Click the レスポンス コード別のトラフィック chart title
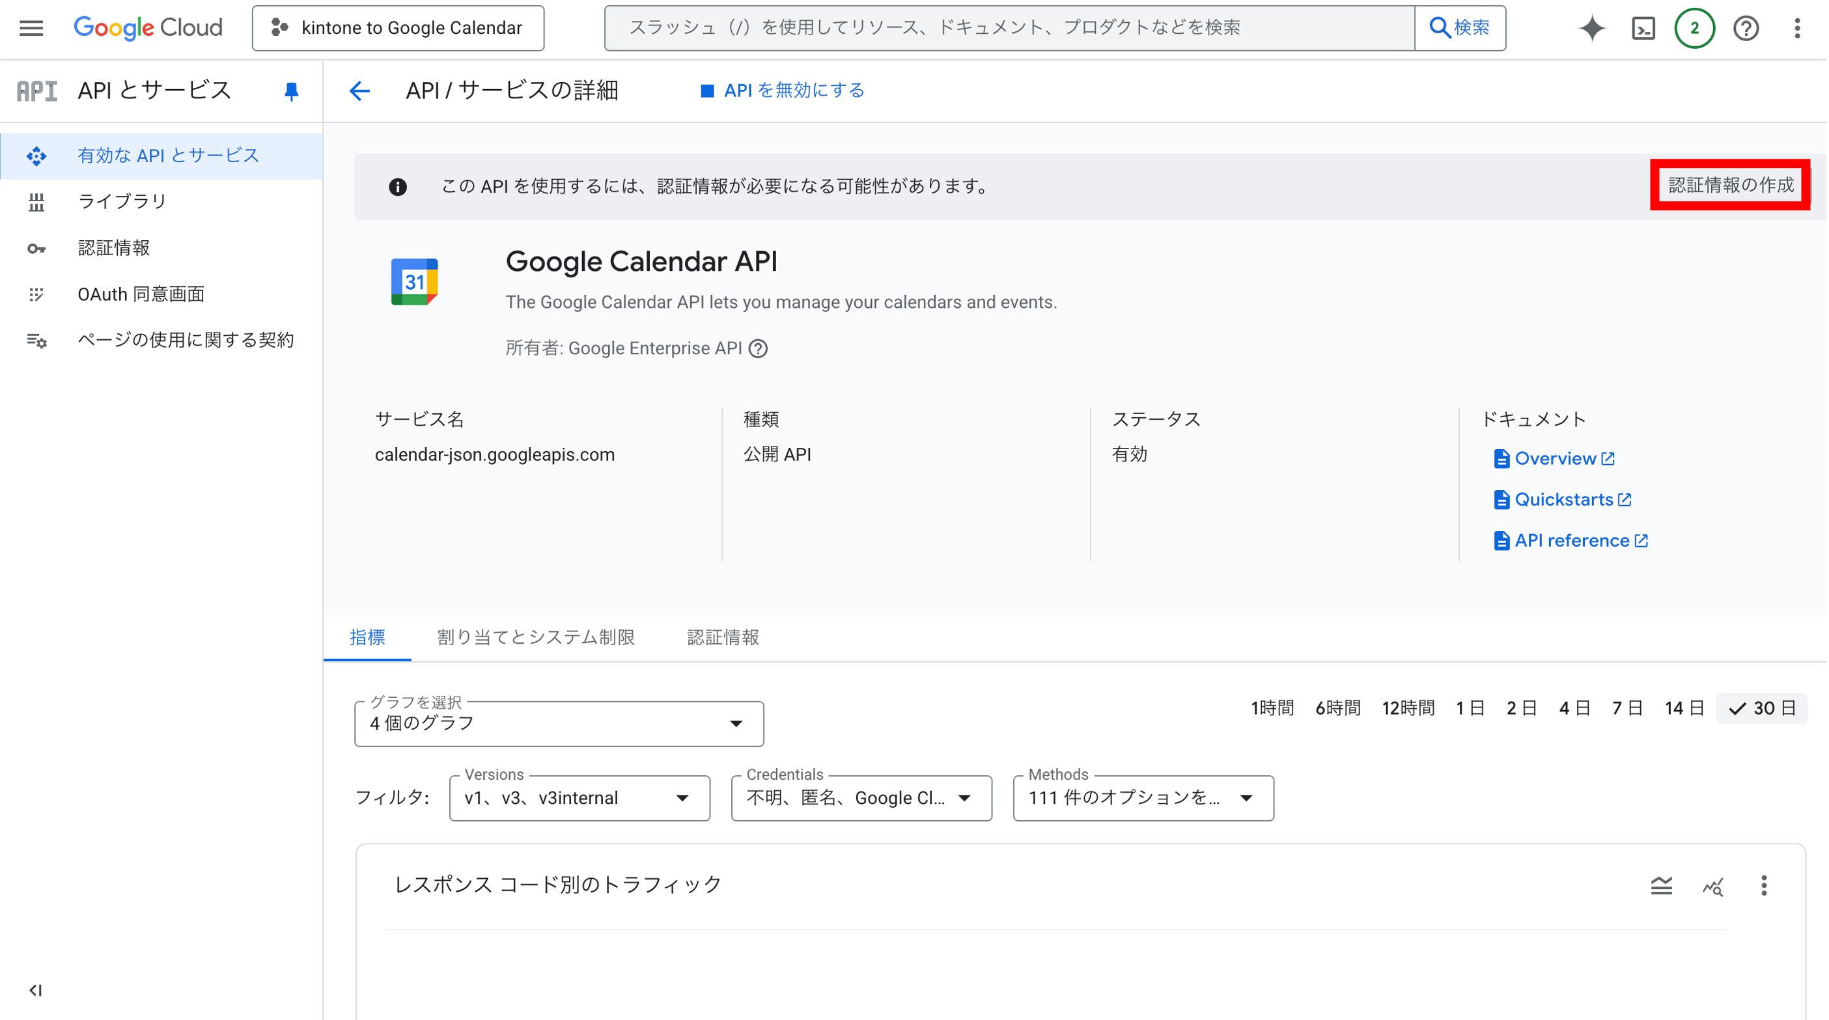This screenshot has width=1829, height=1020. coord(558,885)
